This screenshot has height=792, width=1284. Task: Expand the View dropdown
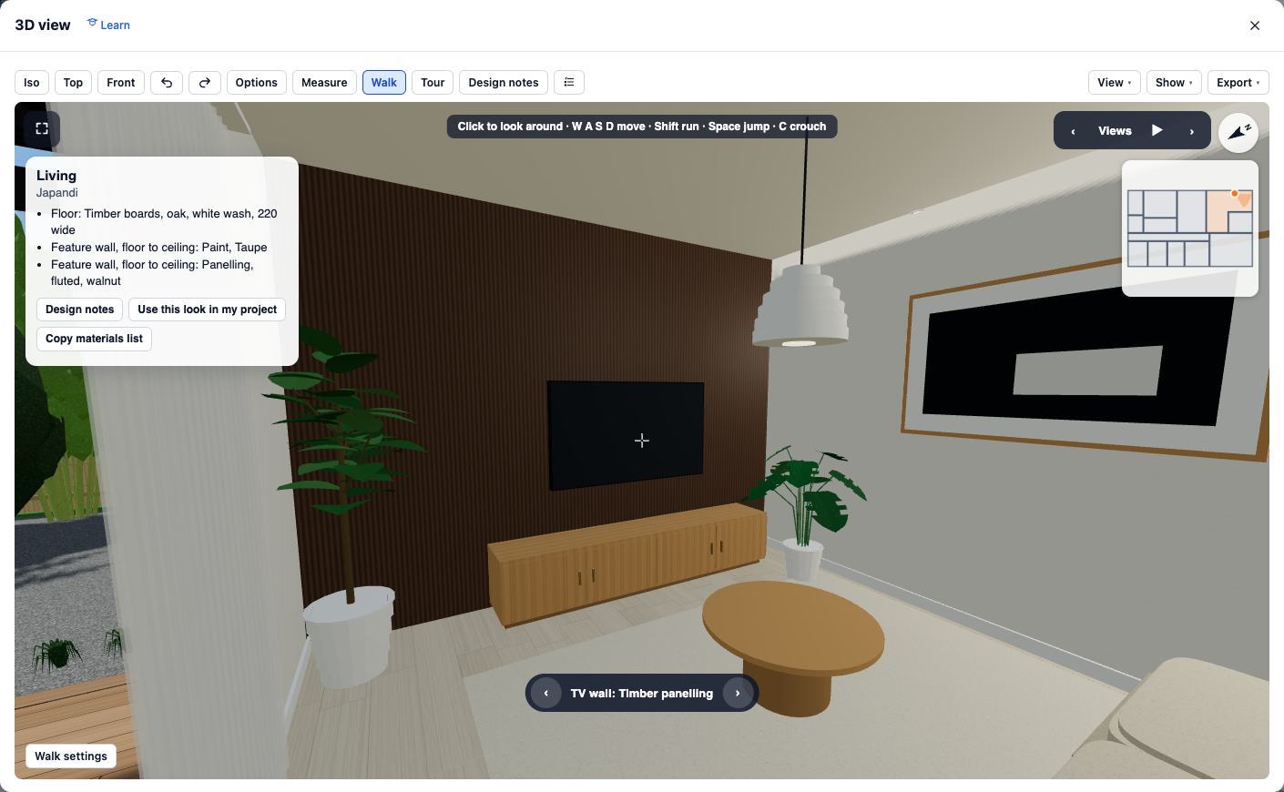pyautogui.click(x=1115, y=83)
